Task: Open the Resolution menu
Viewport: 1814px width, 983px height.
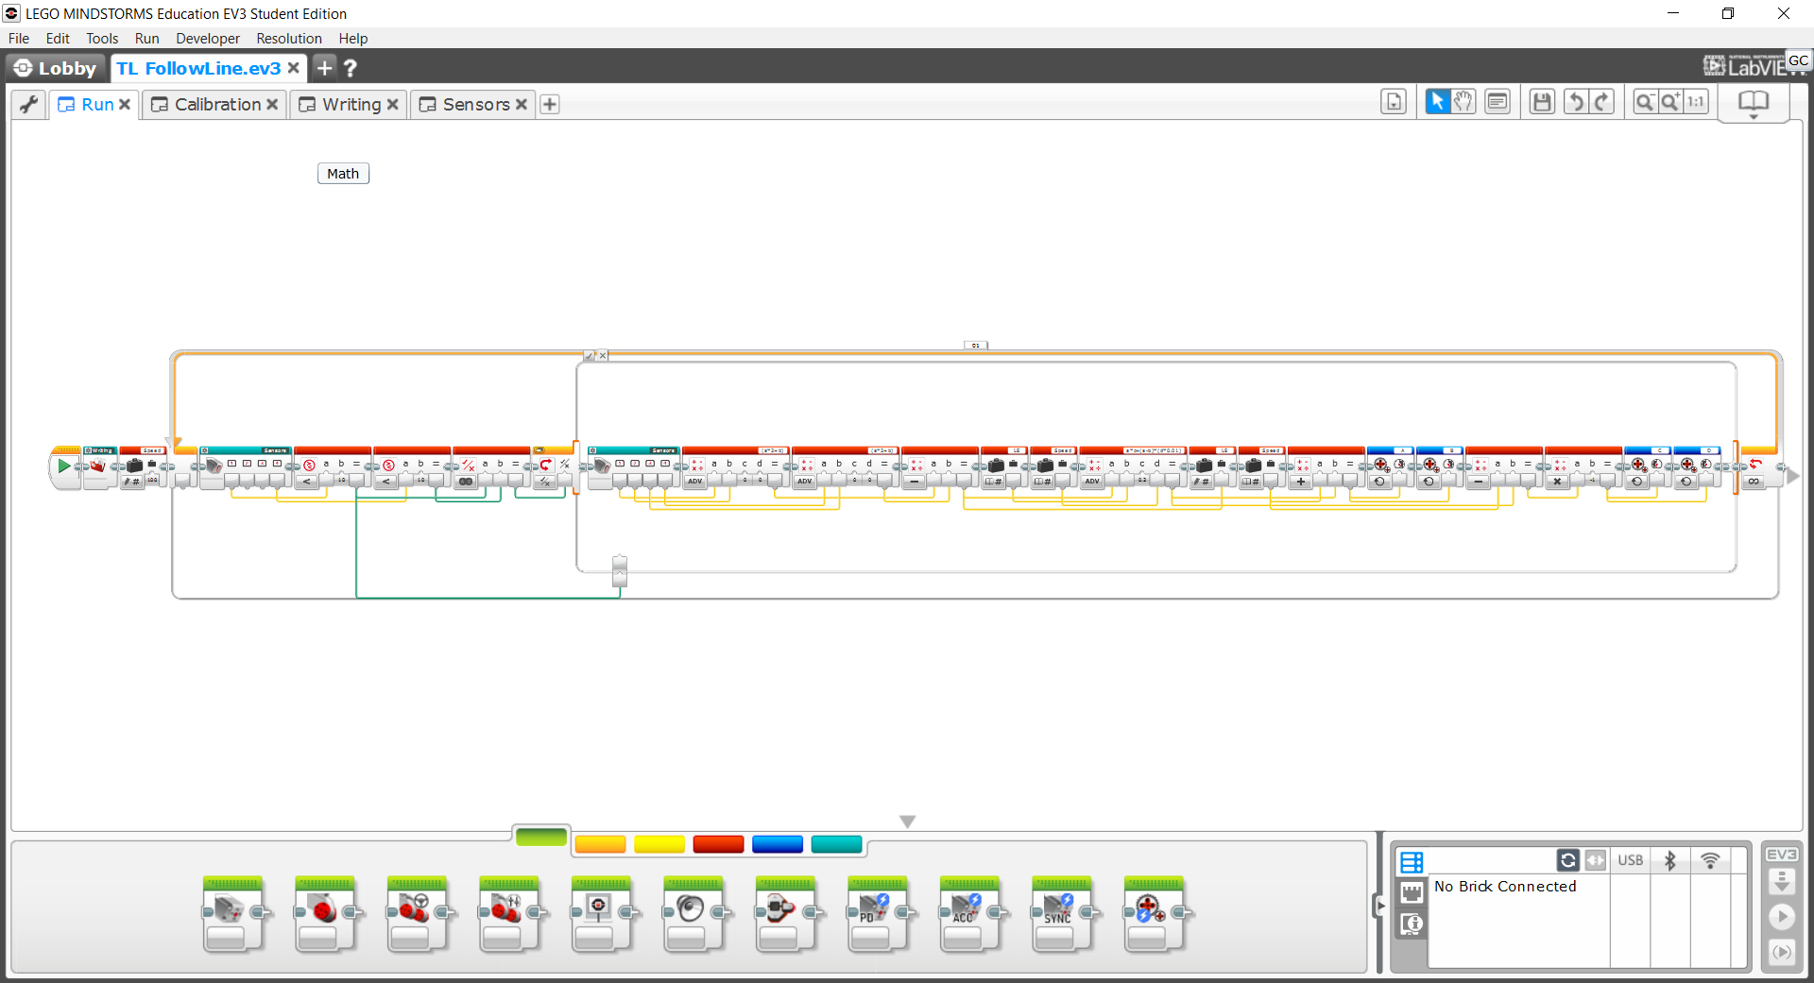Action: (x=289, y=39)
